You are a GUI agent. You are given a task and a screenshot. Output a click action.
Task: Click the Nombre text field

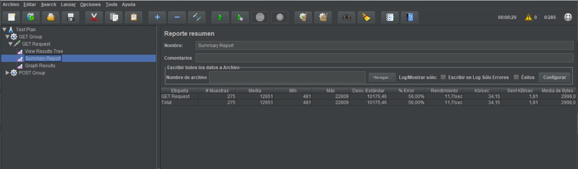(x=385, y=46)
